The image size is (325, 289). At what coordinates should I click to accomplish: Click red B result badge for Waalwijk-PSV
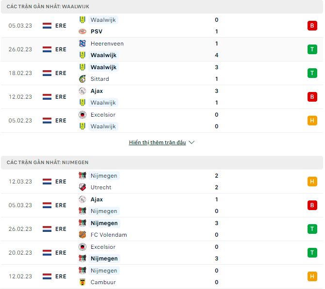tap(312, 26)
